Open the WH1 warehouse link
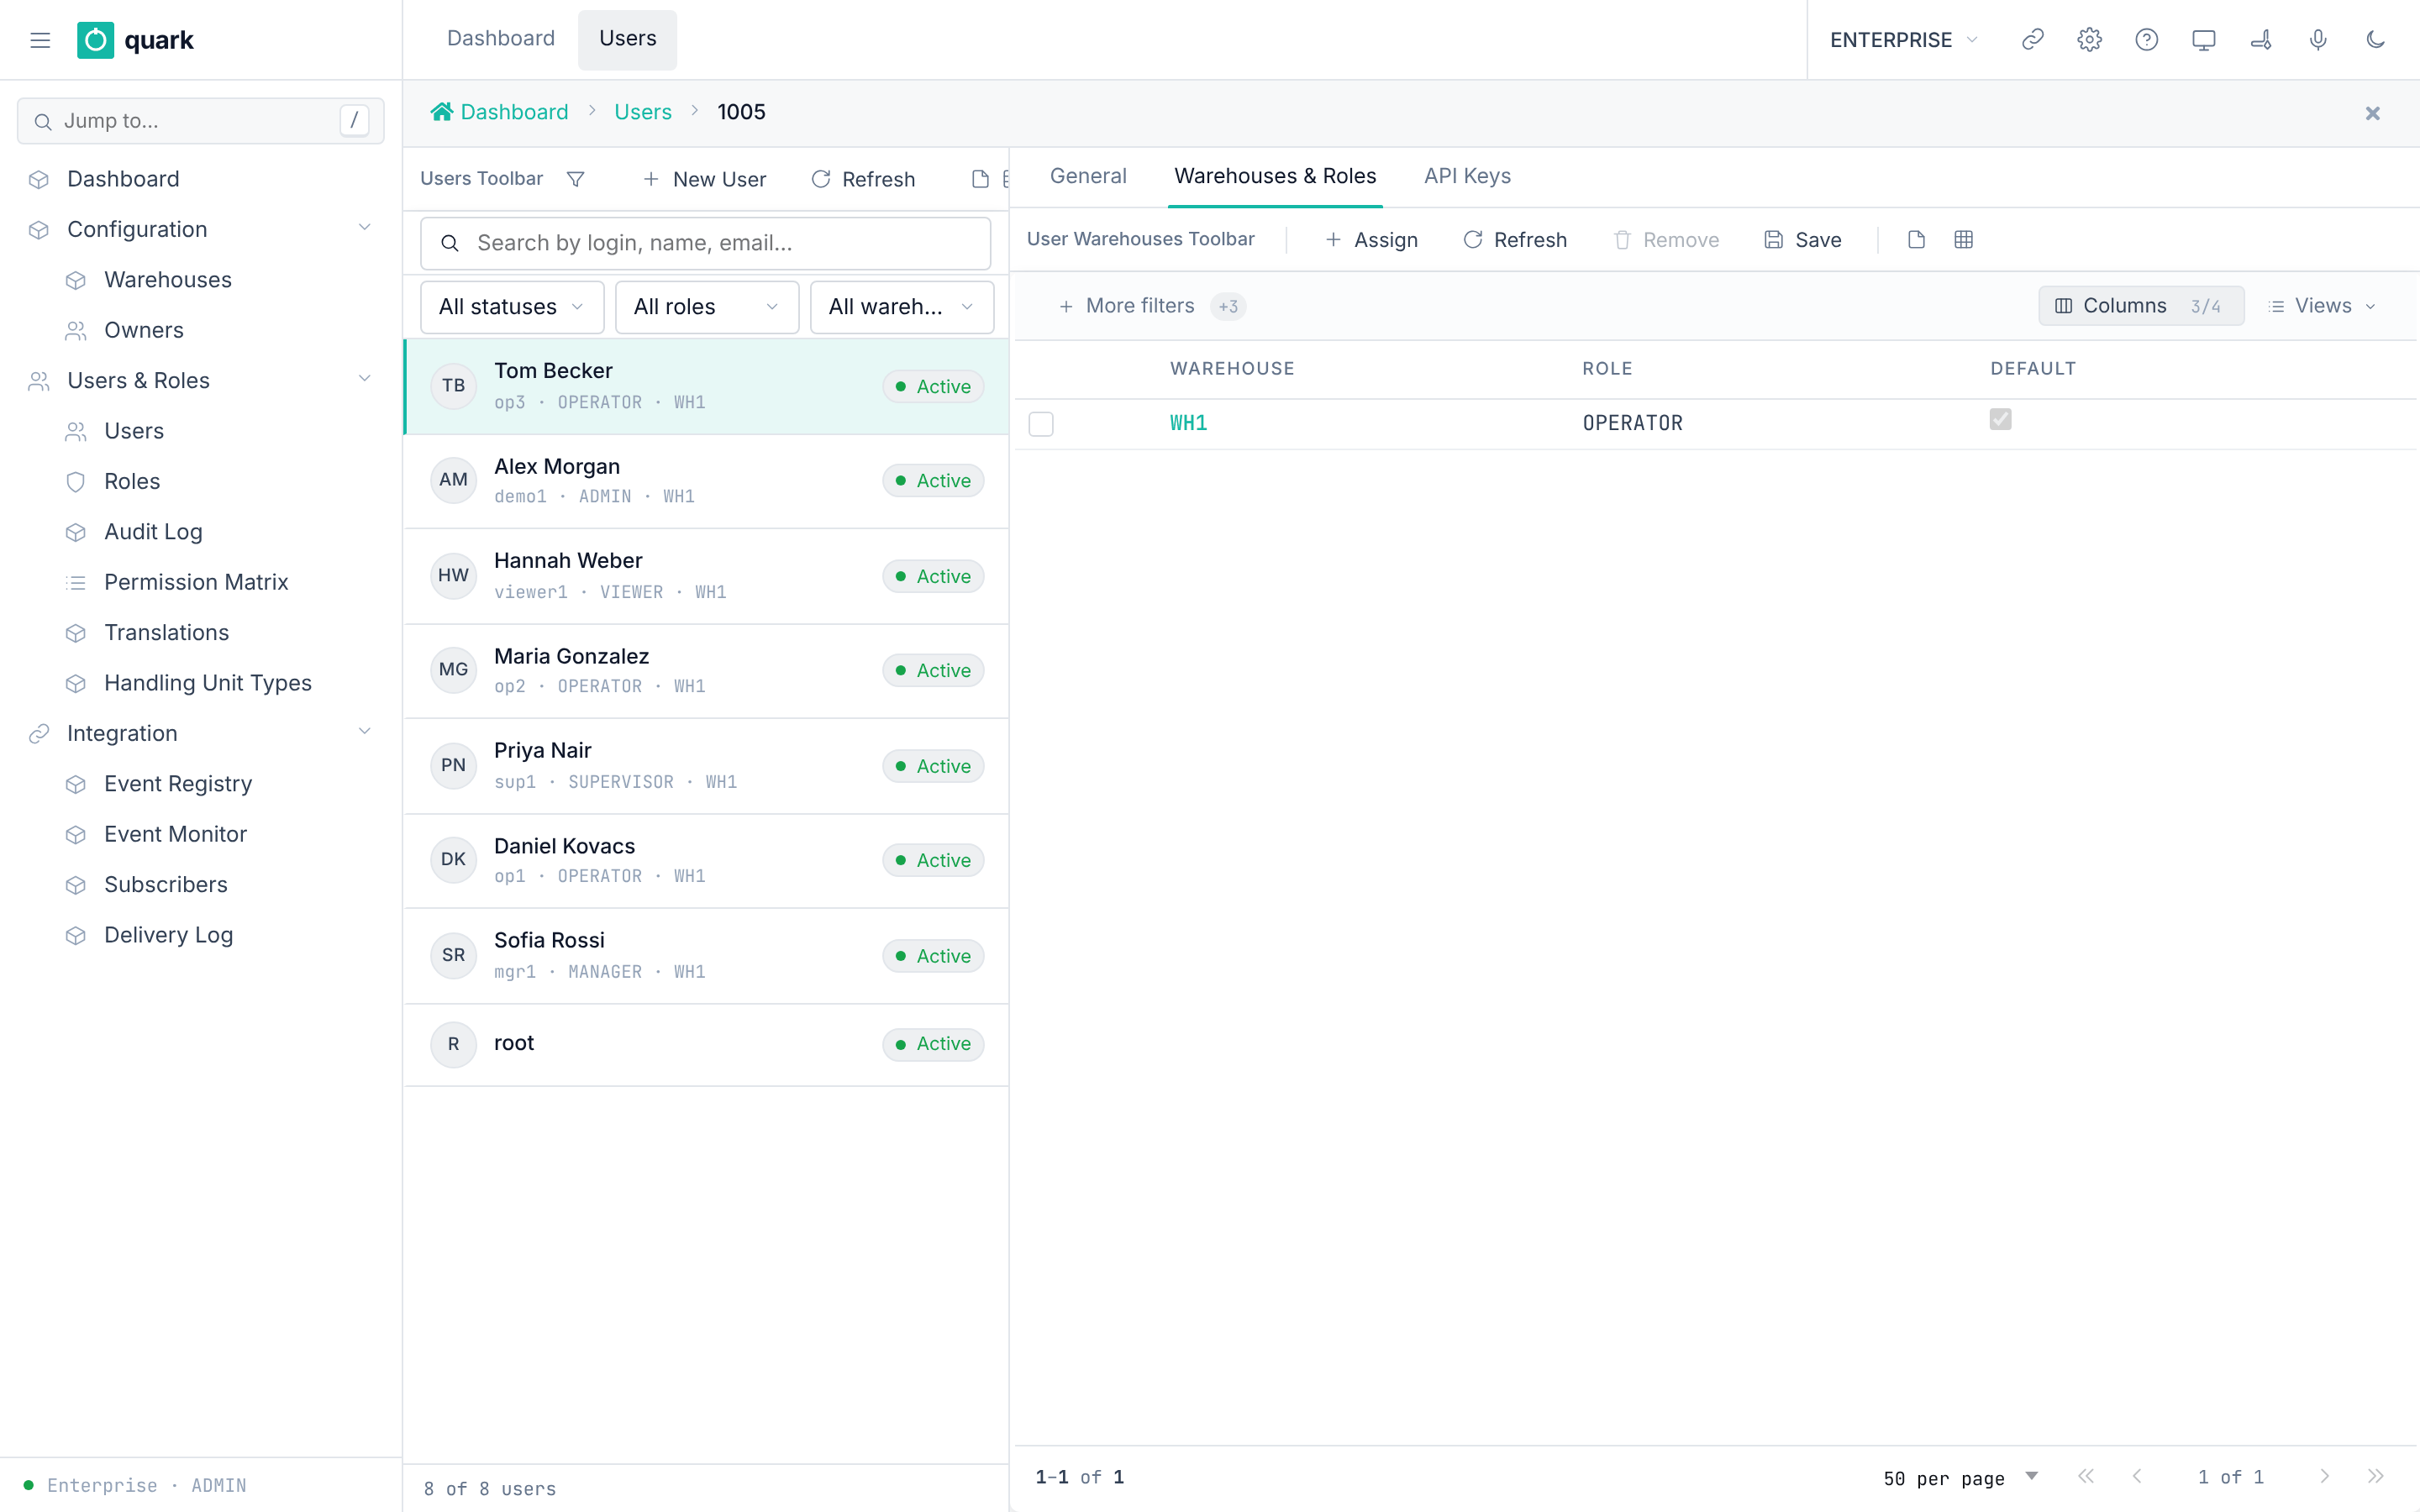Viewport: 2420px width, 1512px height. [x=1189, y=424]
